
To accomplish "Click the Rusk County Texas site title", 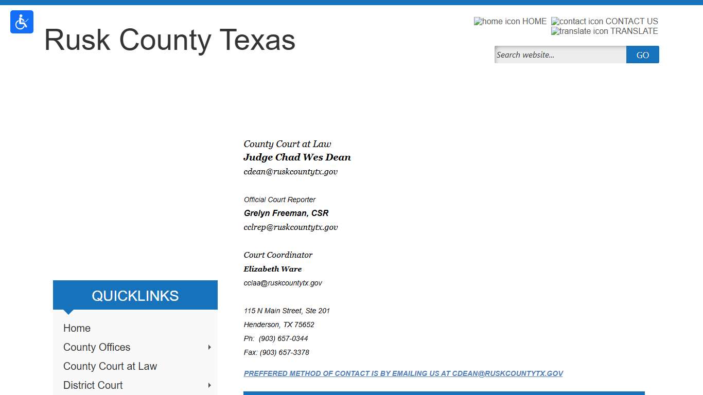I will pos(170,40).
